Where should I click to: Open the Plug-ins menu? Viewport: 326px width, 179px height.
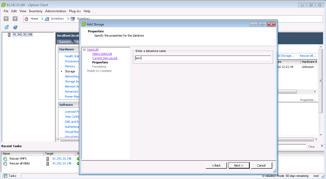click(x=75, y=11)
